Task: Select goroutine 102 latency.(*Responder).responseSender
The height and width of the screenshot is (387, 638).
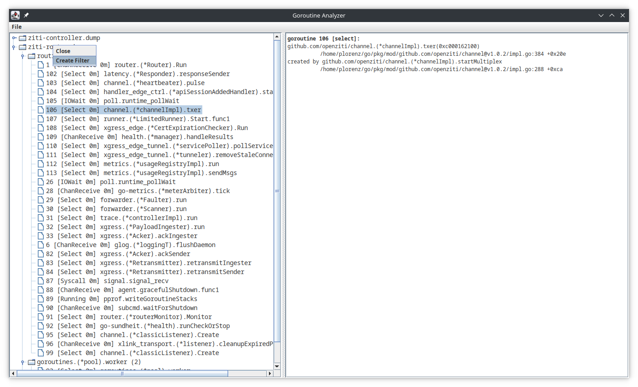Action: coord(138,74)
